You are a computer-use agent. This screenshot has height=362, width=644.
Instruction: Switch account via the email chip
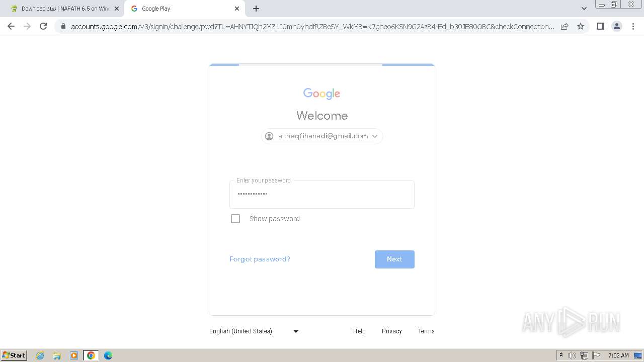pos(322,136)
